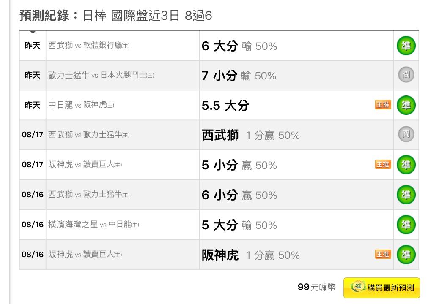Select the 西武獅 1分贏 50% prediction
This screenshot has width=428, height=304.
click(250, 135)
